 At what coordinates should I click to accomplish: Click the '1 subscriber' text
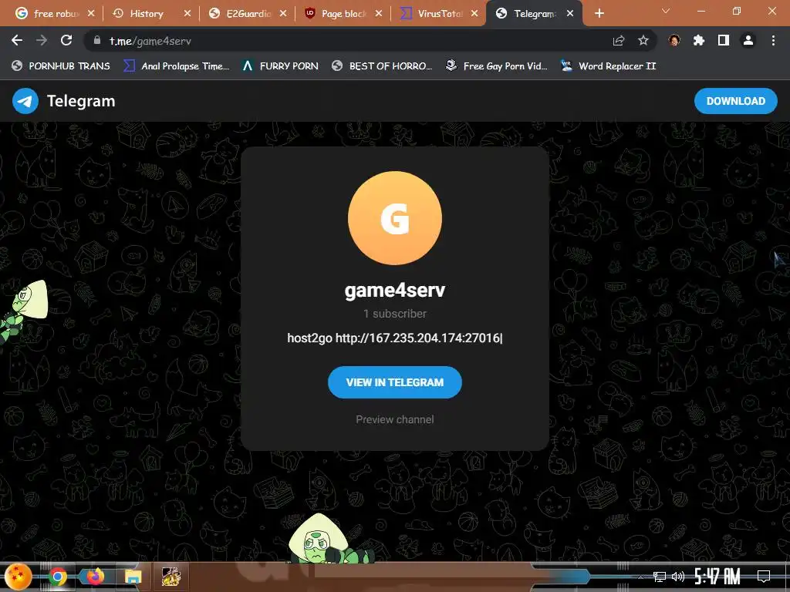coord(395,314)
